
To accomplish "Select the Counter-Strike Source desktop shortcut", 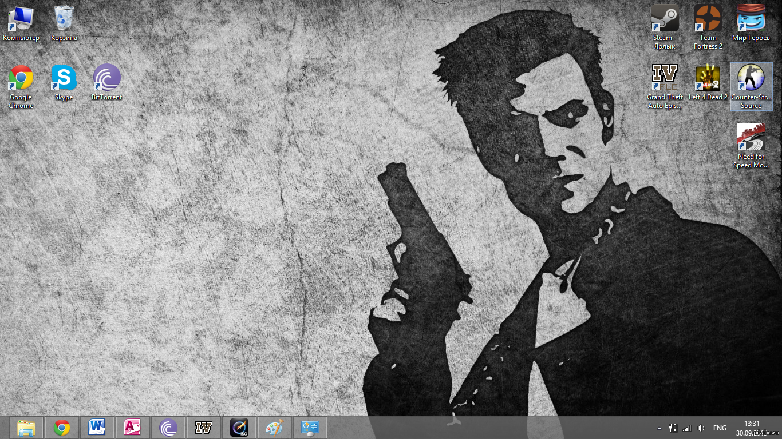I will tap(751, 87).
